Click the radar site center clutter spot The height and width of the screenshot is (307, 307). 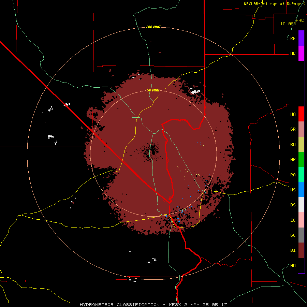click(152, 151)
